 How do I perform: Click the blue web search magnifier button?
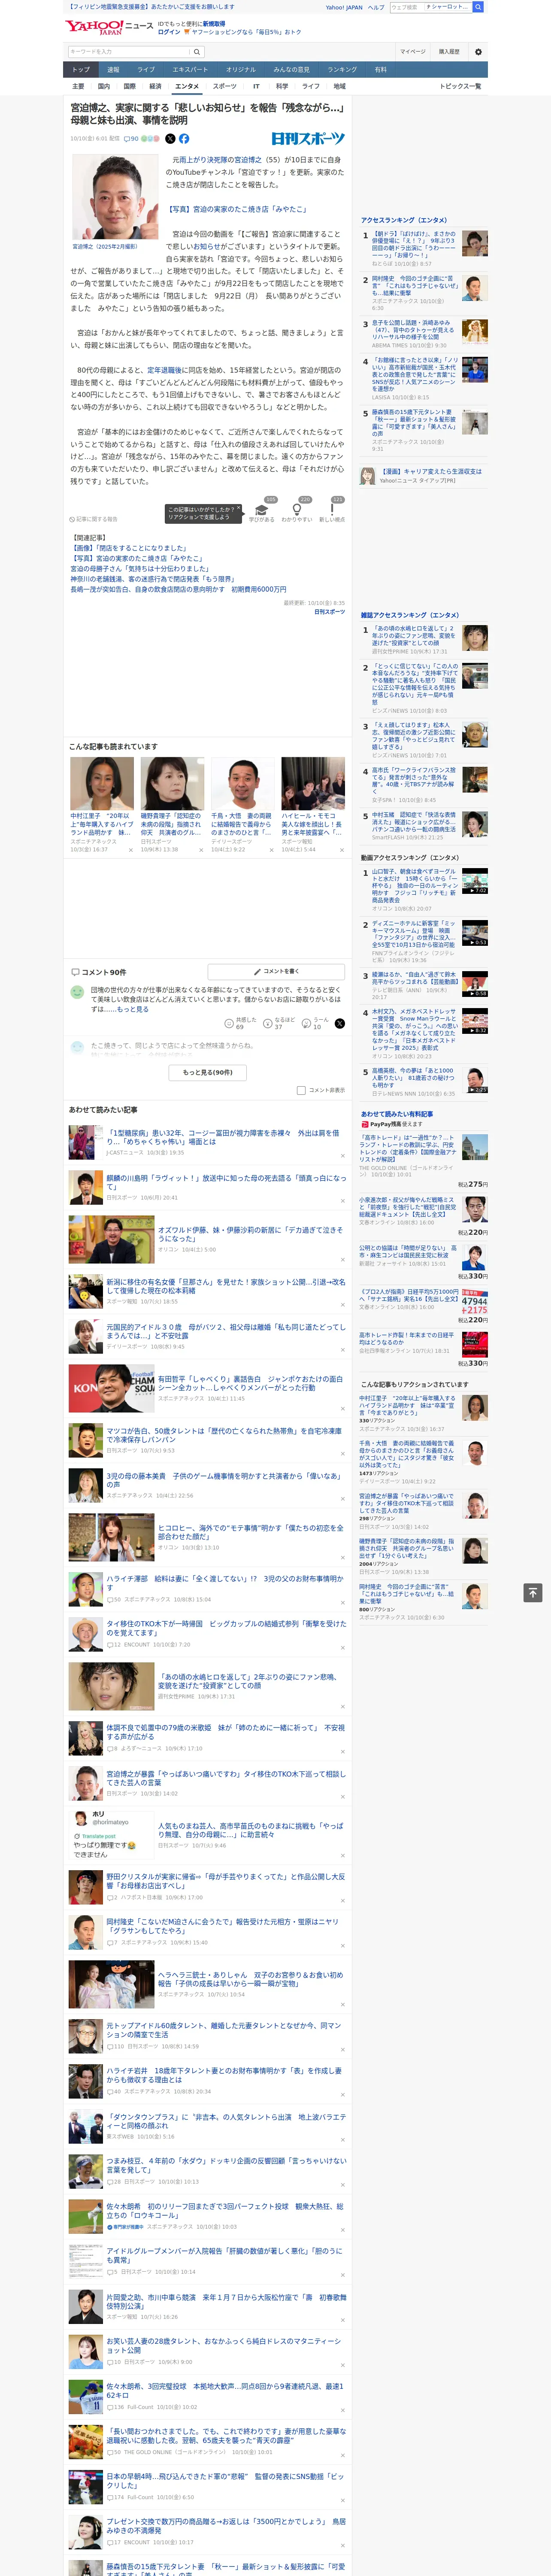[478, 7]
